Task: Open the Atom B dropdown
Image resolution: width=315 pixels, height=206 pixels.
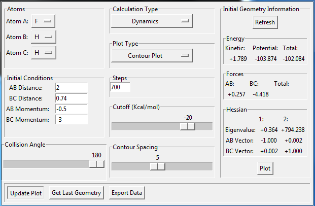Action: pyautogui.click(x=43, y=37)
